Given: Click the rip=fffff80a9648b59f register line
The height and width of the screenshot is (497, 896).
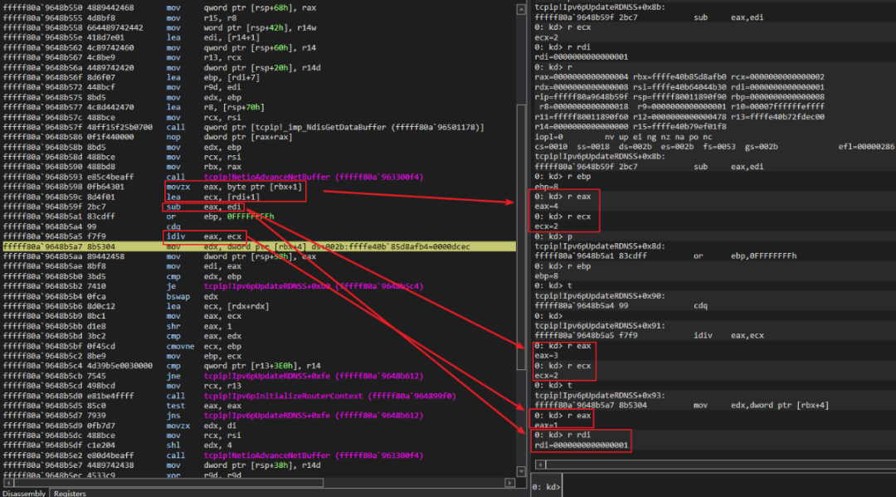Looking at the screenshot, I should pyautogui.click(x=679, y=97).
